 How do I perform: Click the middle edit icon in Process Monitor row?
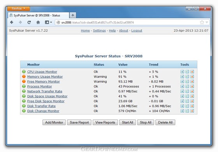[x=187, y=86]
